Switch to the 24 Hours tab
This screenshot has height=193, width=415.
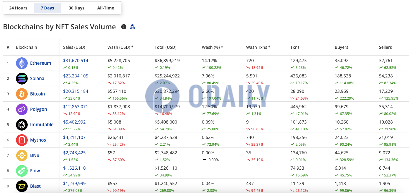18,8
